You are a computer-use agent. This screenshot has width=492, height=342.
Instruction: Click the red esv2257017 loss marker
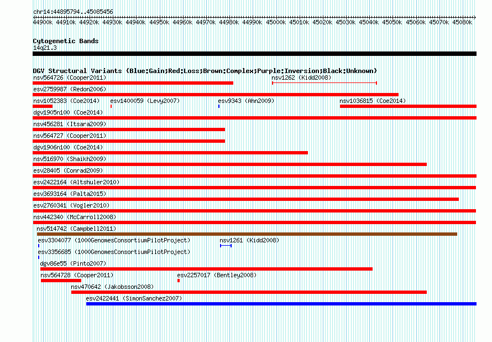(179, 281)
